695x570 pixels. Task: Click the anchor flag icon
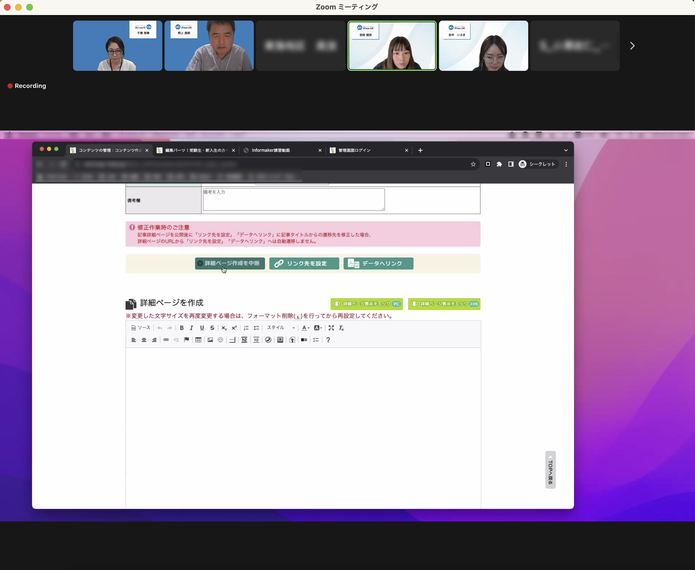click(x=187, y=340)
